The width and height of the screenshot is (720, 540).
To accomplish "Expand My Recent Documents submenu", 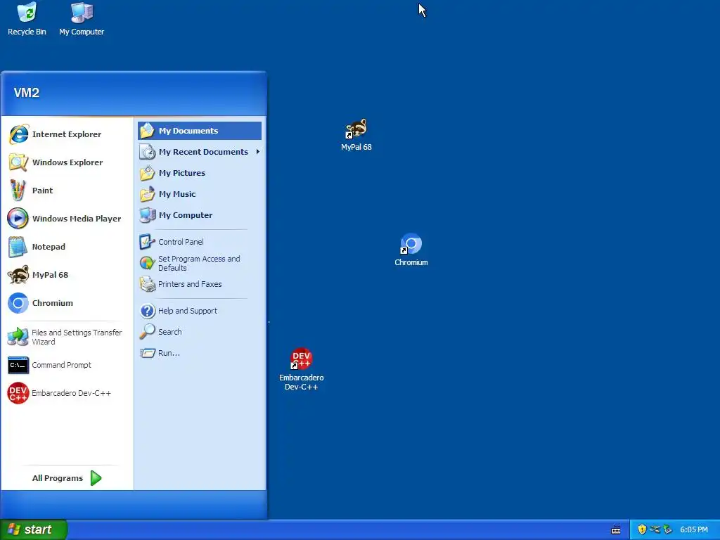I will 200,152.
